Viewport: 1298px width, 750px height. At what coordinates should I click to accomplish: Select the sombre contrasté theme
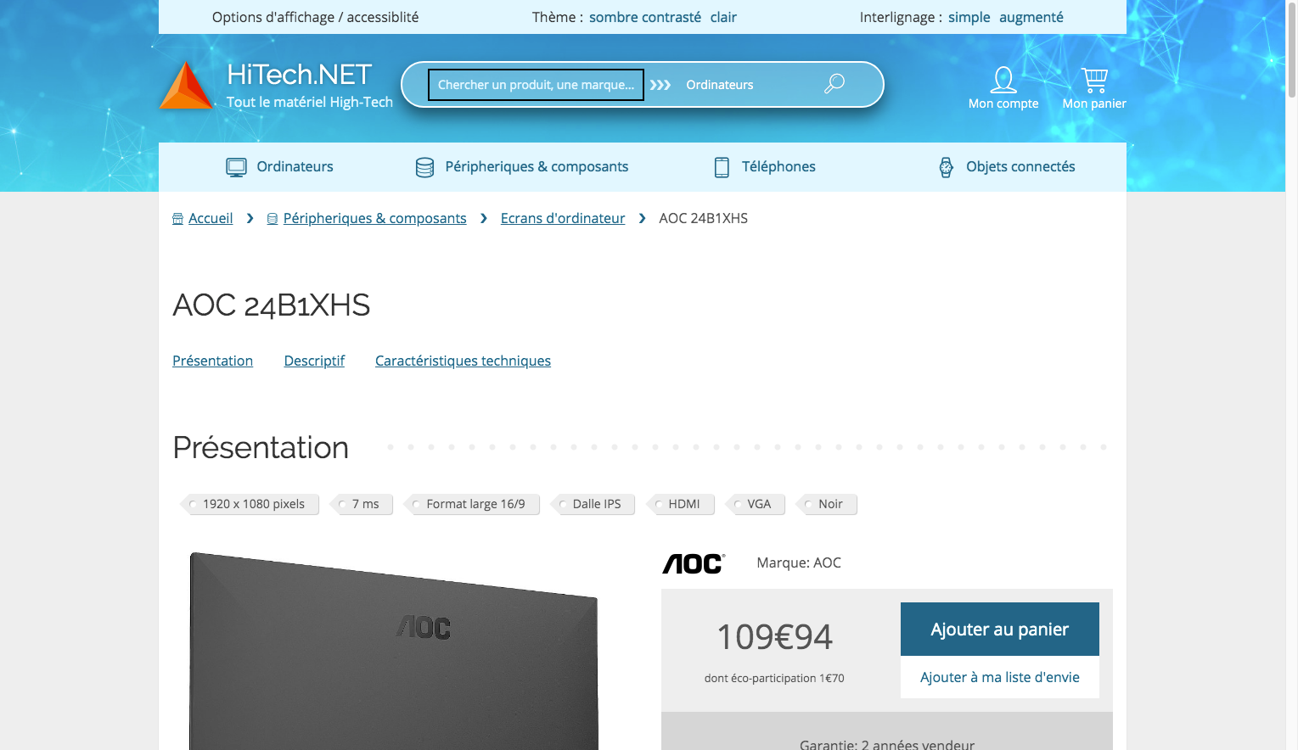tap(645, 17)
